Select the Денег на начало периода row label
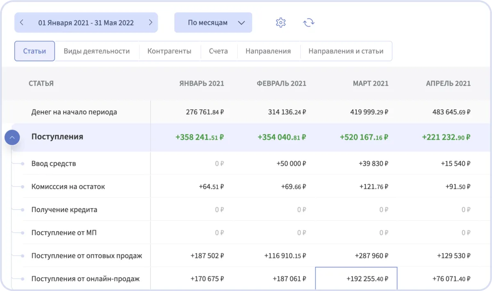492x291 pixels. pos(74,112)
